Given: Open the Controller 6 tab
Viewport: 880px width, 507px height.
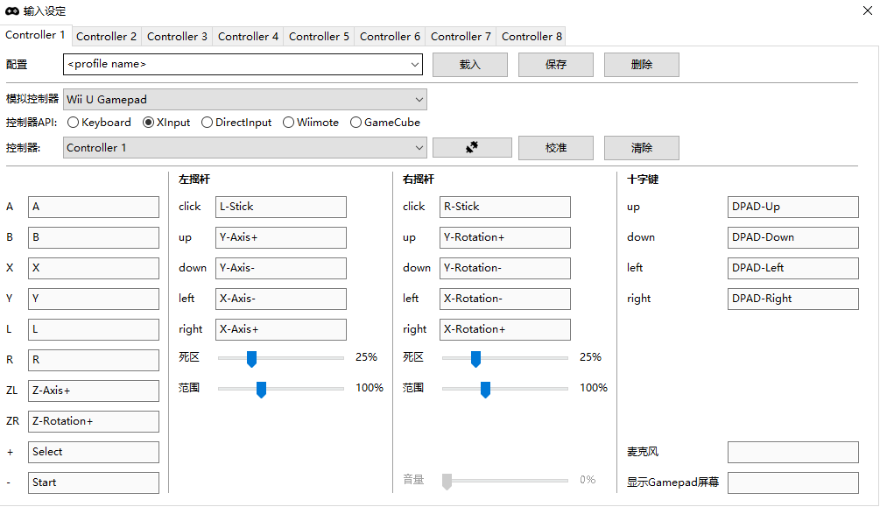Looking at the screenshot, I should tap(390, 37).
